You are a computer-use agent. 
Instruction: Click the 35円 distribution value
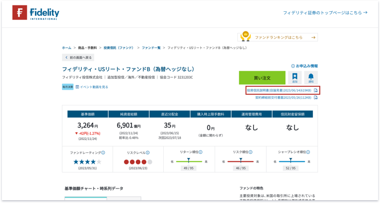(170, 126)
